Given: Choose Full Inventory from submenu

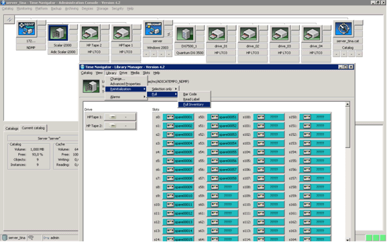Looking at the screenshot, I should tap(195, 105).
